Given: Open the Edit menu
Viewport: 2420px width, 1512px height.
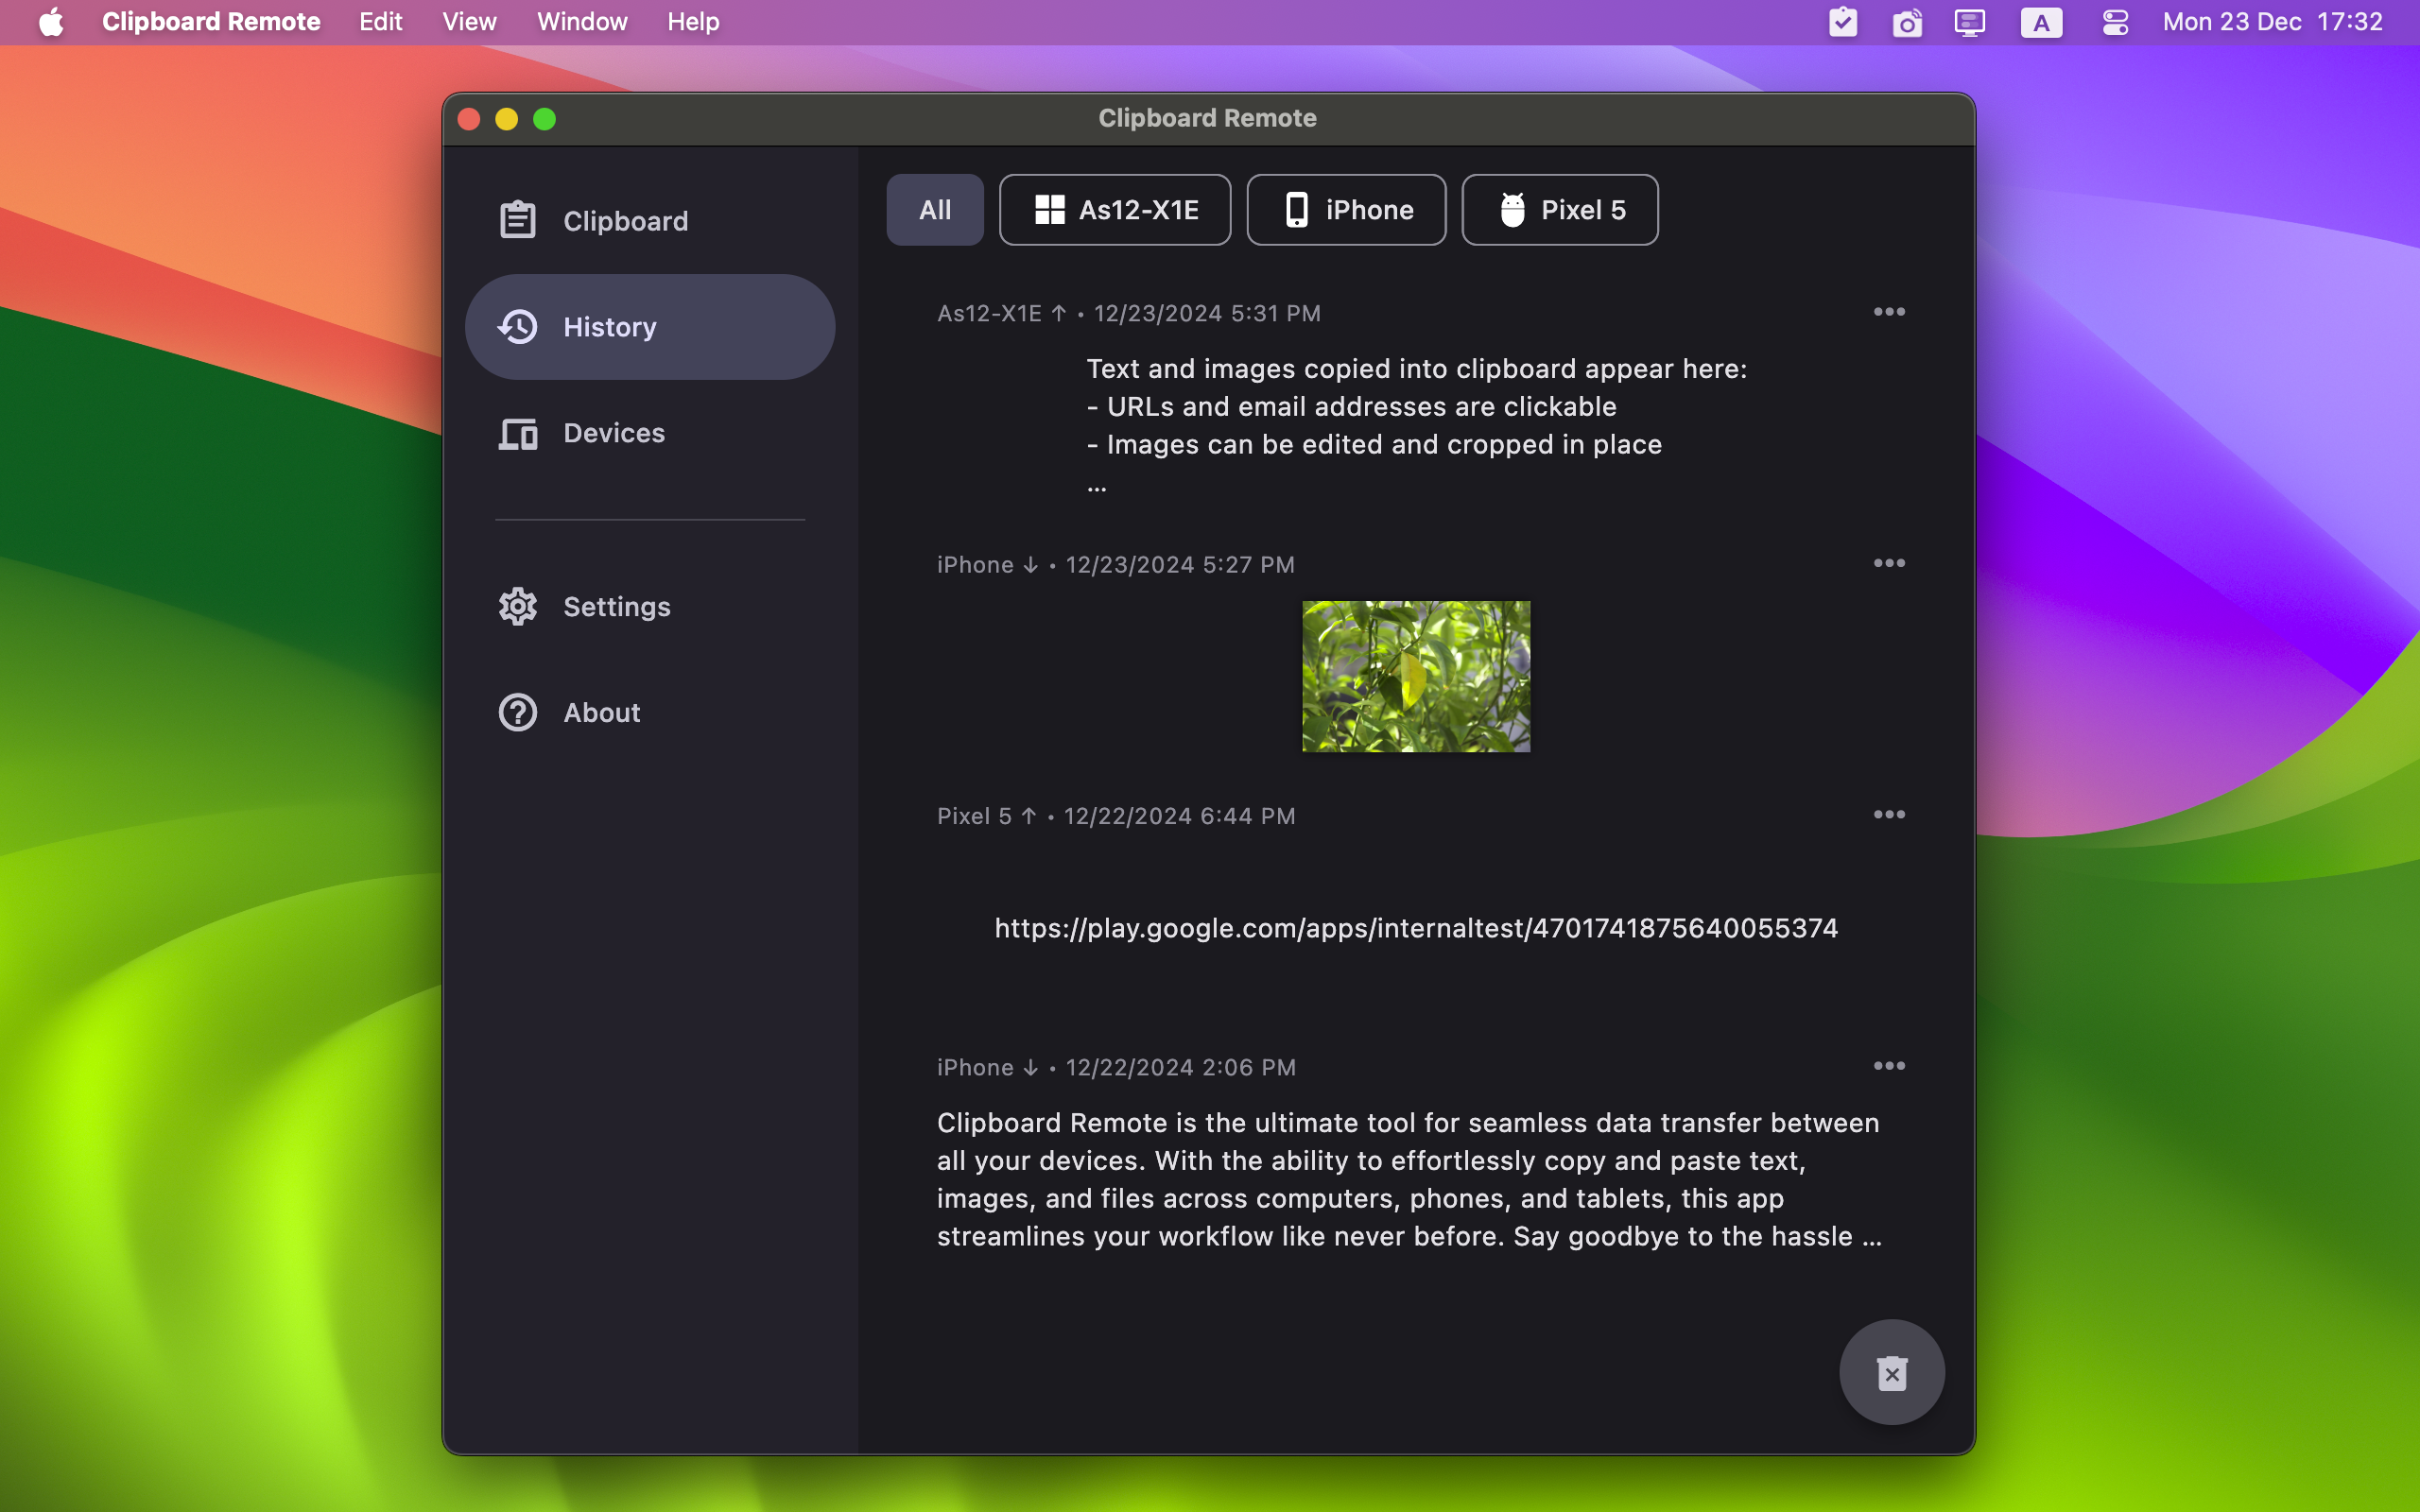Looking at the screenshot, I should (381, 22).
